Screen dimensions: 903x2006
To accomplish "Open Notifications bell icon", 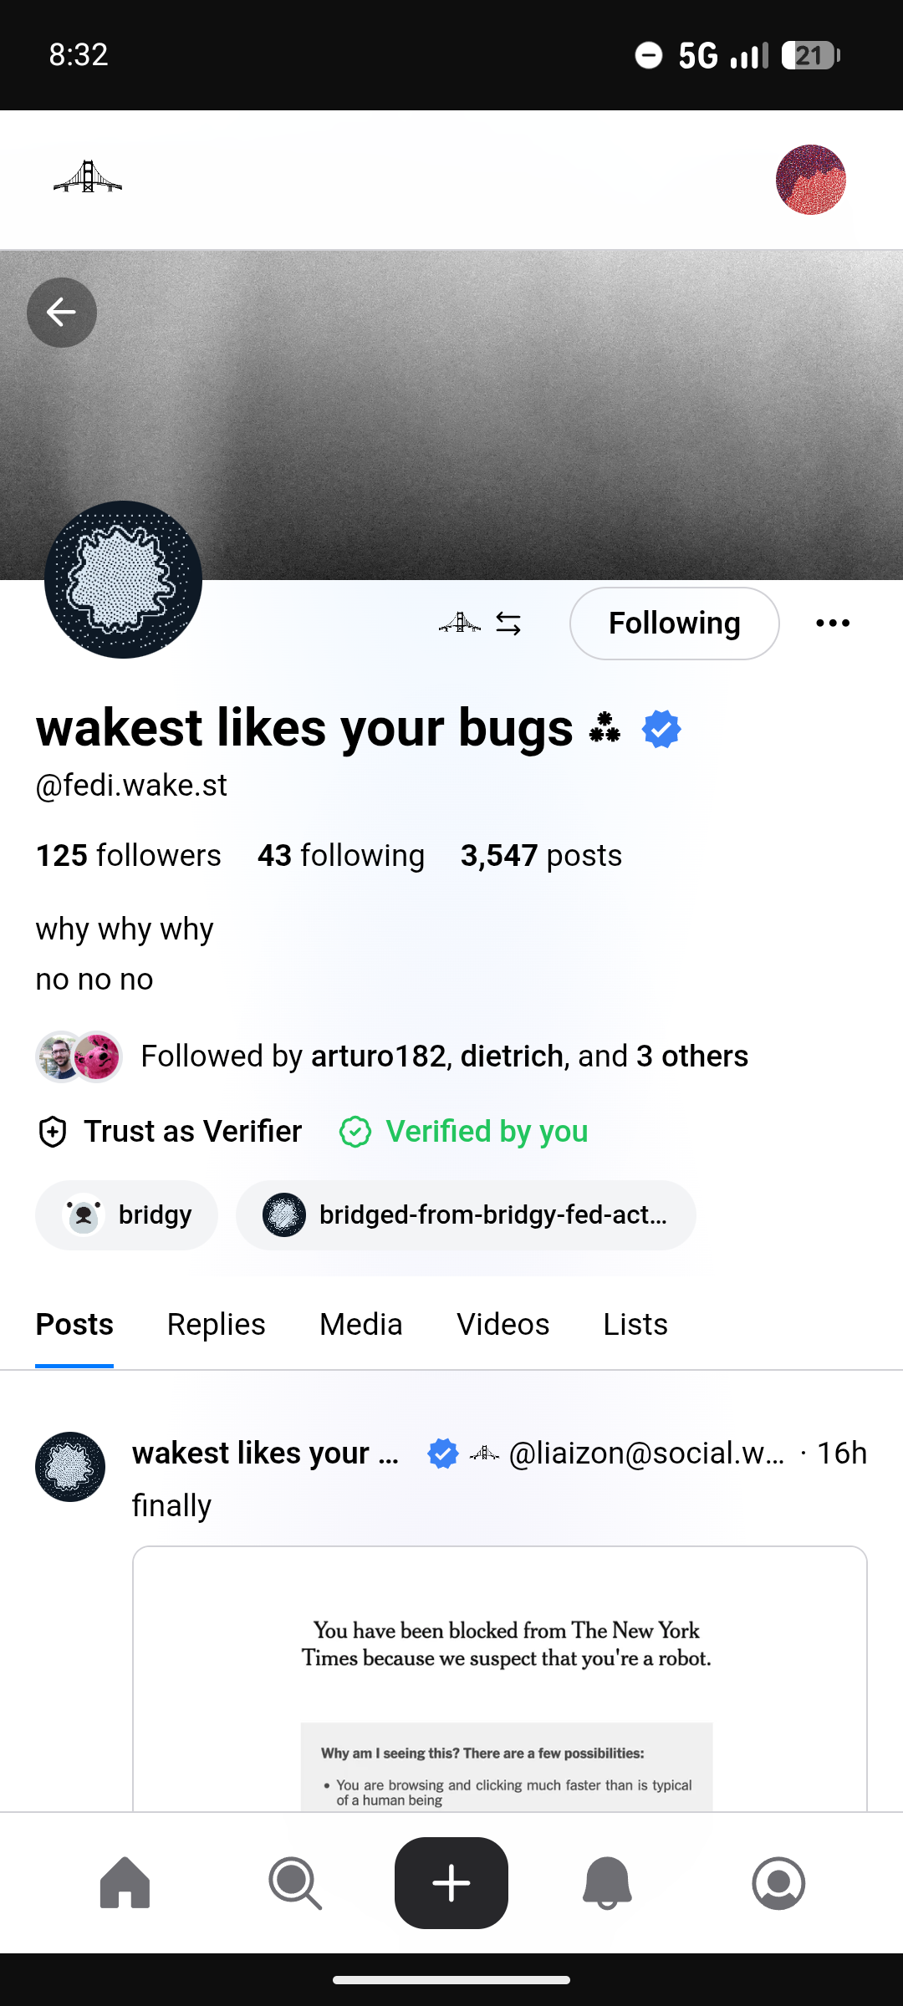I will coord(607,1883).
